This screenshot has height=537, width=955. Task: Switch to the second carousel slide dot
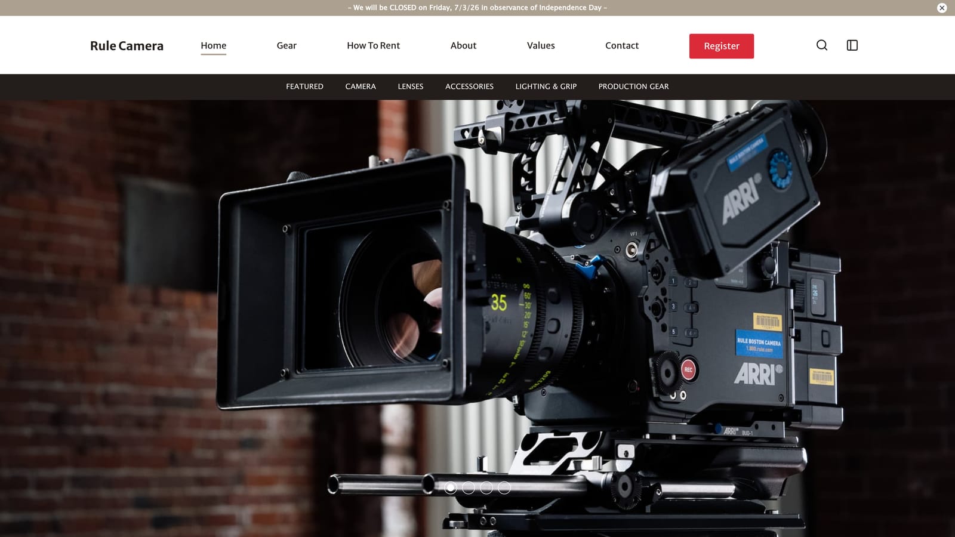469,488
